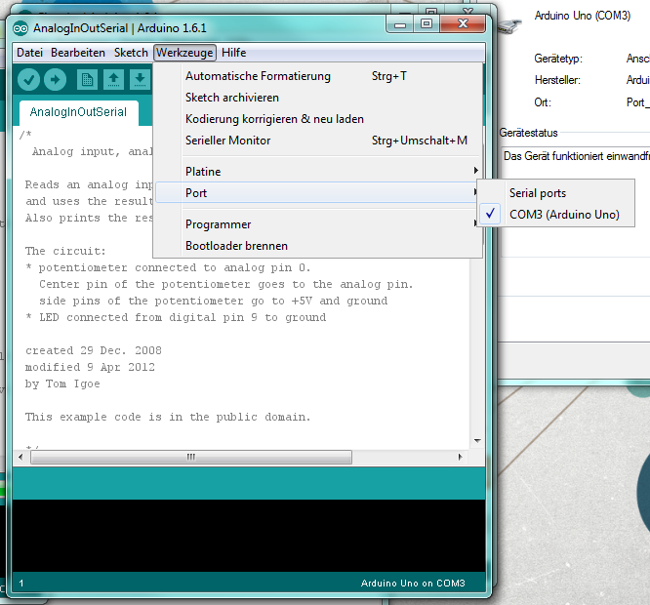Click the 'Gerätetyp:' label in the properties window
Screen dimensions: 650x605
tap(558, 59)
